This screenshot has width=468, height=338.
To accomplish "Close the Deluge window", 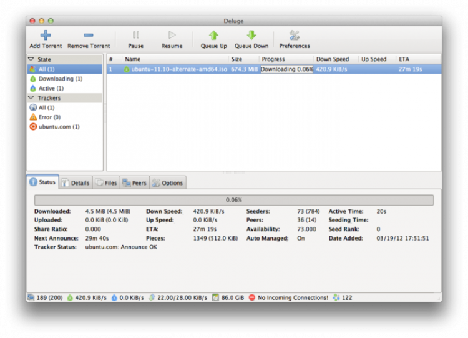I will [32, 21].
